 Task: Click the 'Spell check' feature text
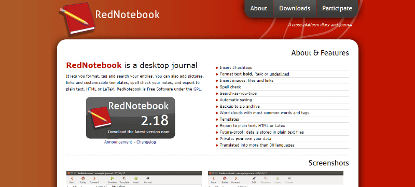pyautogui.click(x=230, y=87)
